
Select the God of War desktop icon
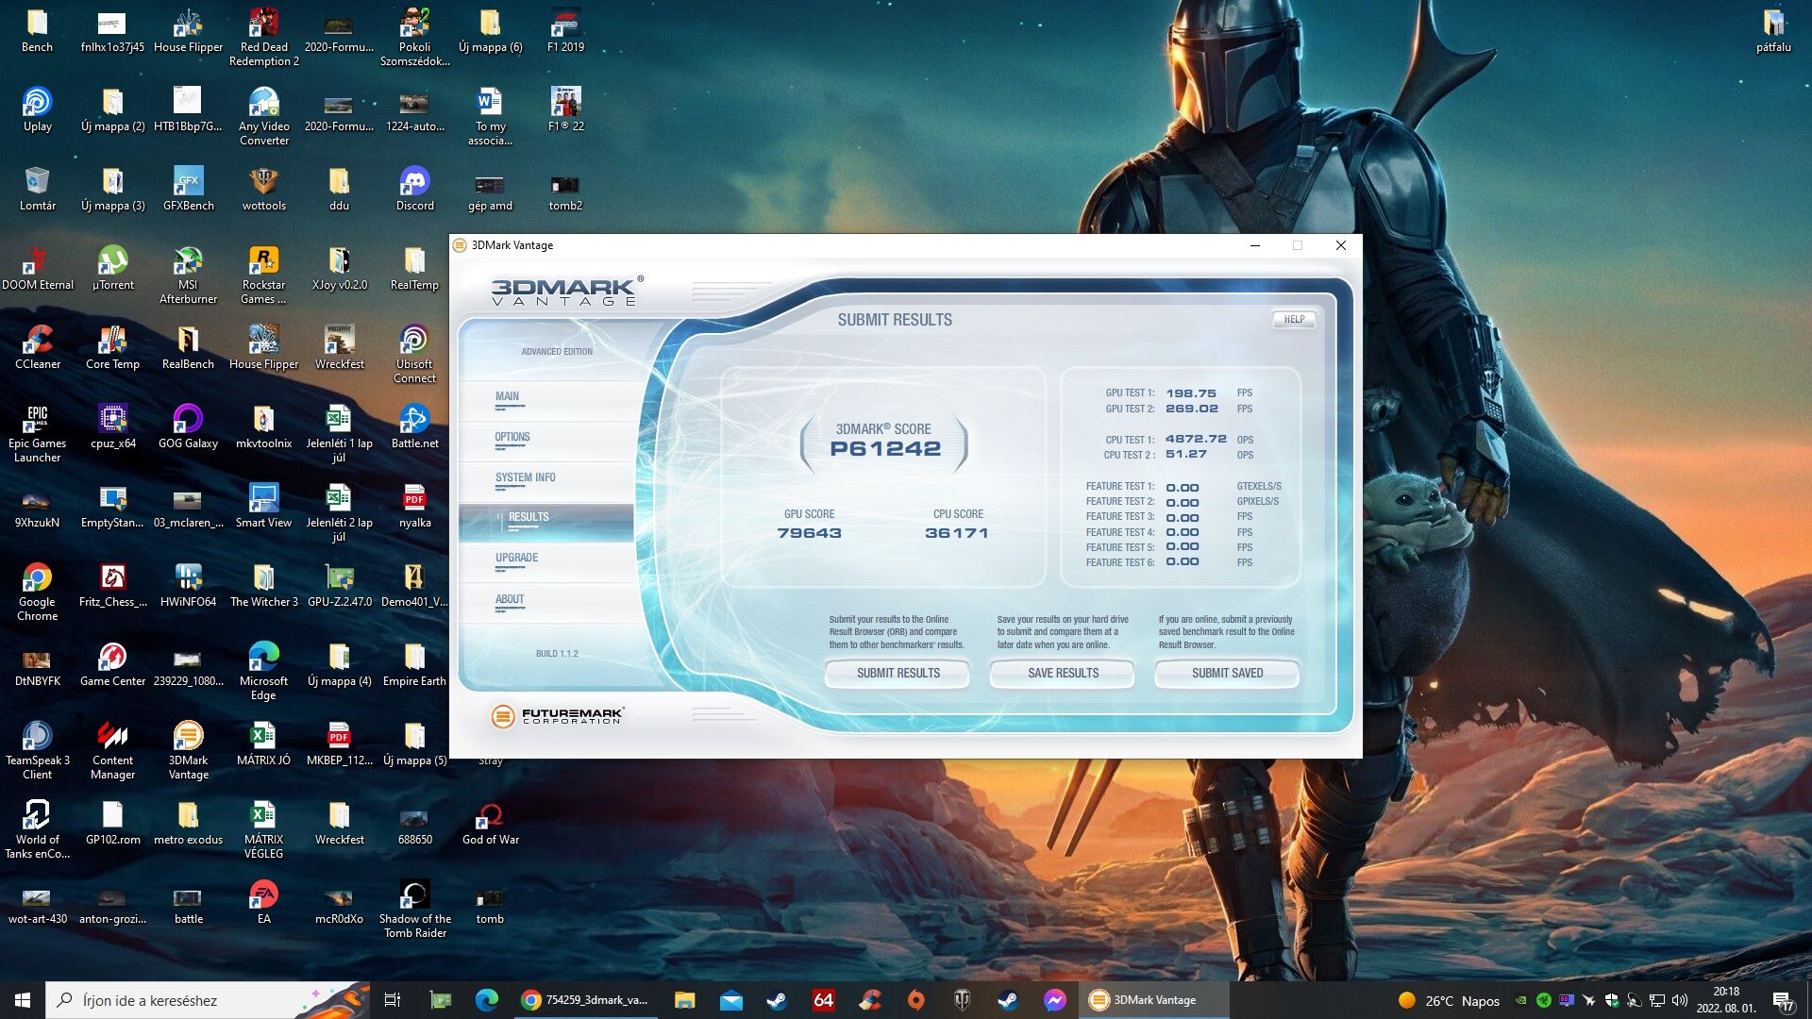490,824
